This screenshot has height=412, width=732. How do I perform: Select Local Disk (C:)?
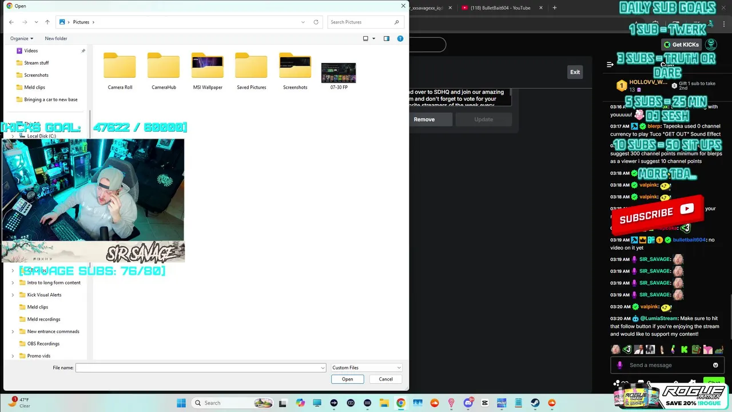[x=41, y=136]
